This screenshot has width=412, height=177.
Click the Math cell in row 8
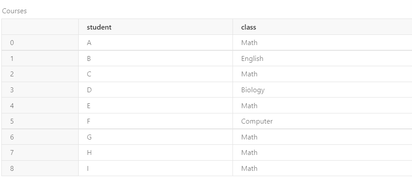click(249, 169)
